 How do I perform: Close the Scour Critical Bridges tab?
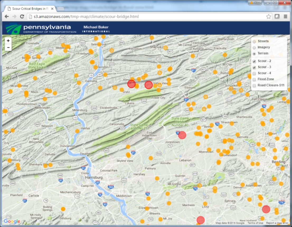pos(52,8)
